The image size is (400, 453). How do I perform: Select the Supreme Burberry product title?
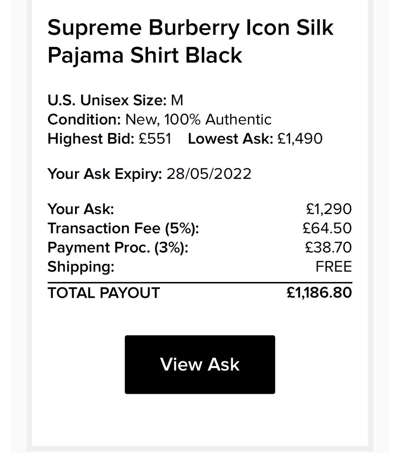(x=191, y=41)
